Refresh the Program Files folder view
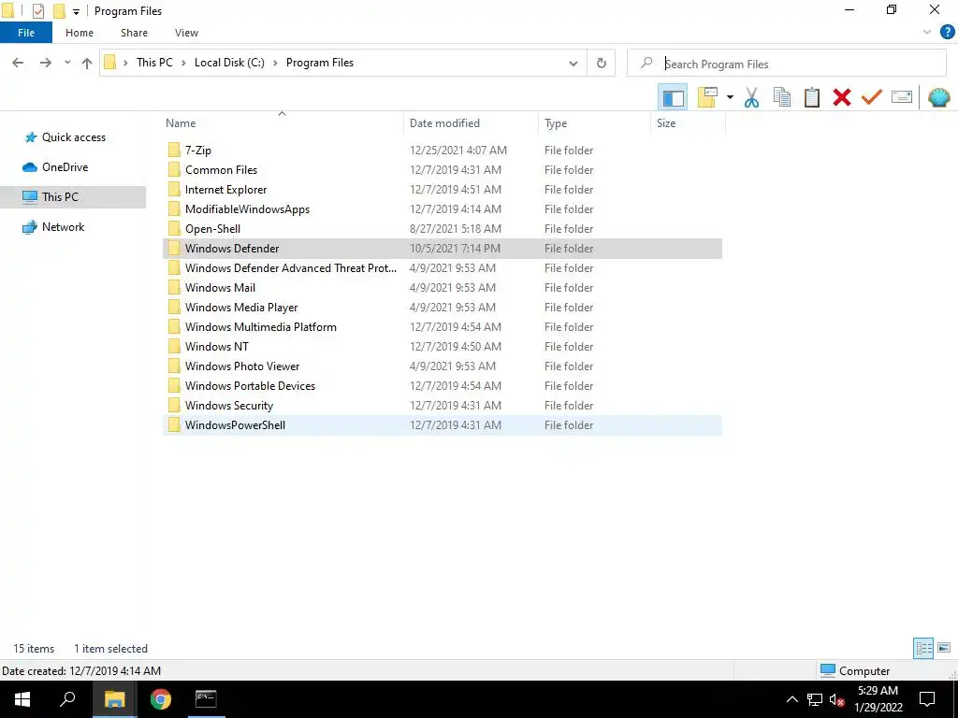Viewport: 958px width, 718px height. pyautogui.click(x=602, y=64)
